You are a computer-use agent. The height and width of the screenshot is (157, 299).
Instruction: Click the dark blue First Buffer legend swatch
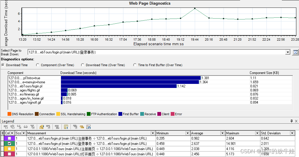[x=120, y=114]
